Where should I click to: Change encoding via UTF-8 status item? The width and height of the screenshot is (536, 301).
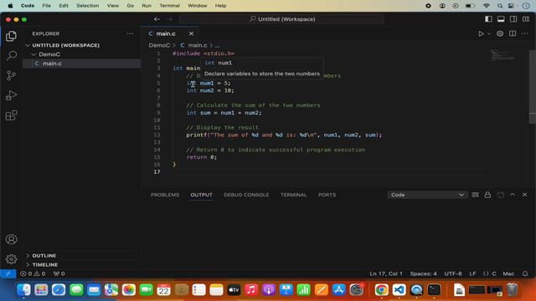click(453, 273)
